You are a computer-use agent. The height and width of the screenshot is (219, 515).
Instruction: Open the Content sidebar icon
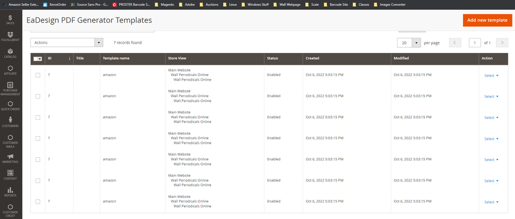click(10, 175)
